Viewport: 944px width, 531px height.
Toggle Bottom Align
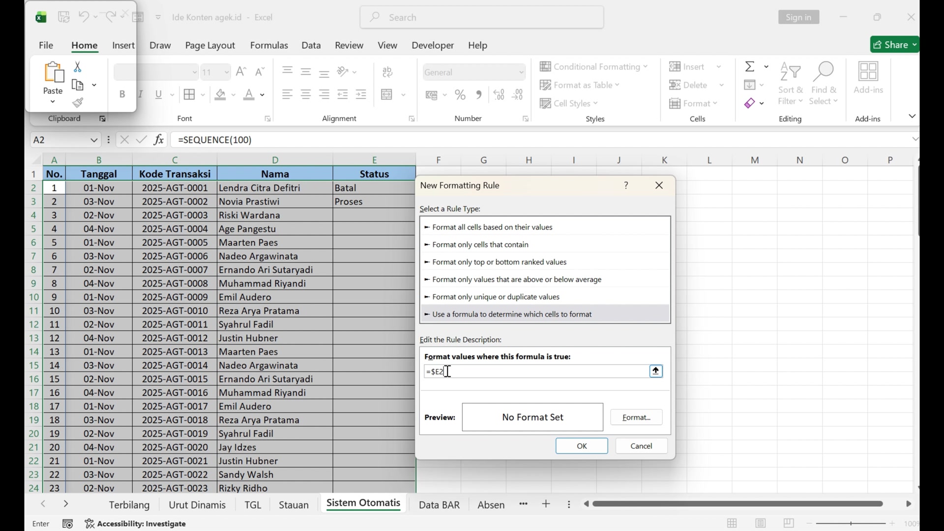tap(324, 73)
